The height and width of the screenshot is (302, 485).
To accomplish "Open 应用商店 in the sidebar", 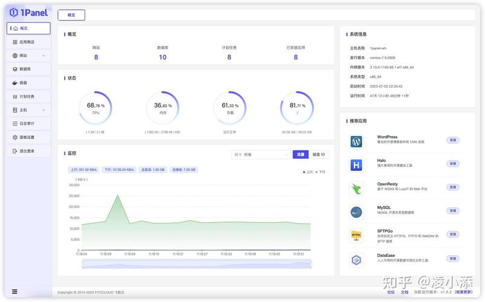I will click(x=28, y=42).
